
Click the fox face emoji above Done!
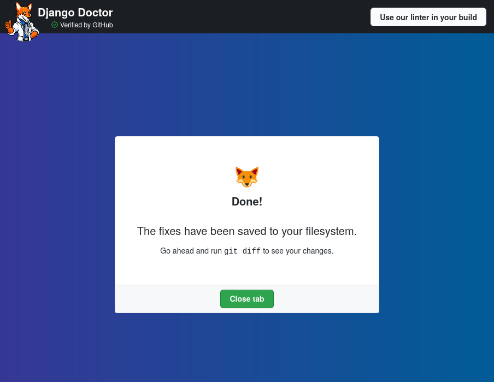[246, 177]
